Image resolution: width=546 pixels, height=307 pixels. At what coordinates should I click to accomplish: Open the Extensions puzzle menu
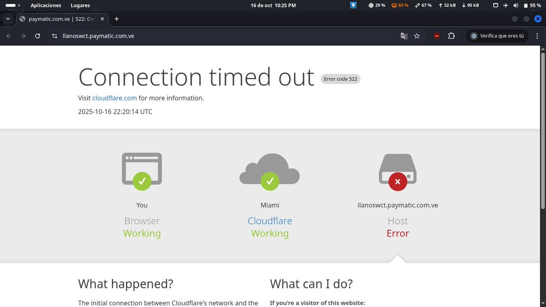click(x=451, y=36)
